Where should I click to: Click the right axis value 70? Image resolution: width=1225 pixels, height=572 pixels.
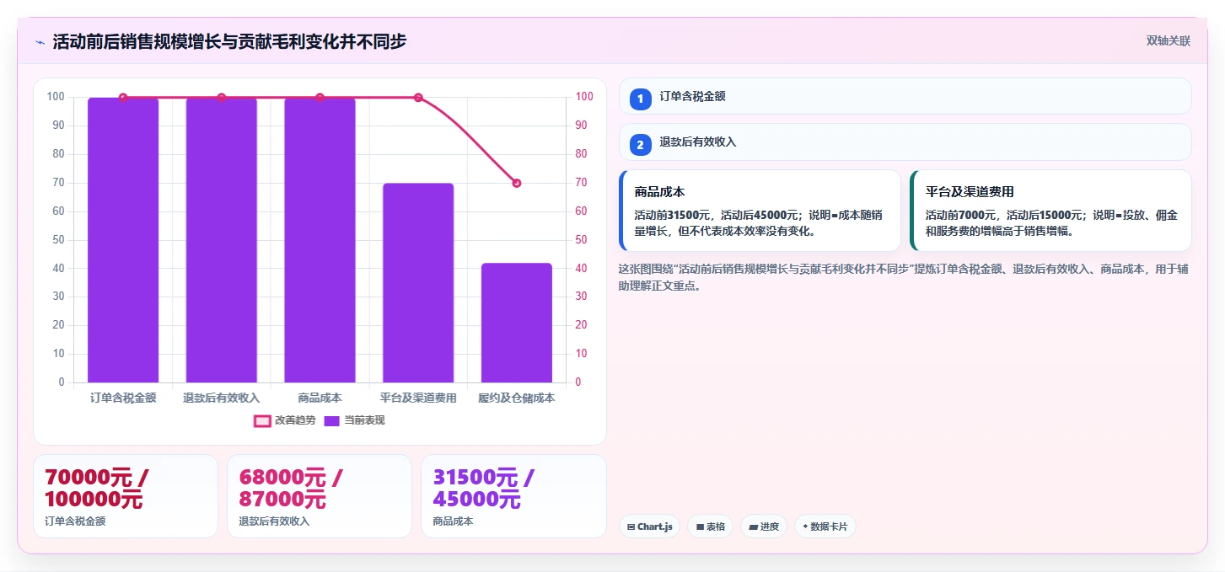tap(582, 183)
